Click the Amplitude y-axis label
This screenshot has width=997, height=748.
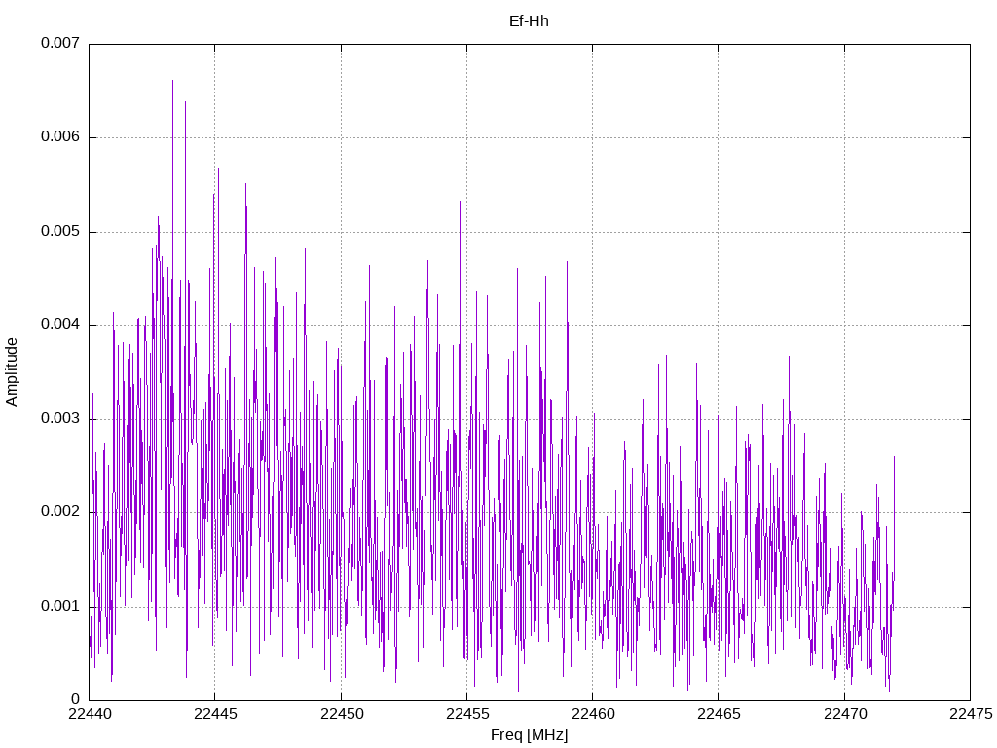pyautogui.click(x=12, y=372)
